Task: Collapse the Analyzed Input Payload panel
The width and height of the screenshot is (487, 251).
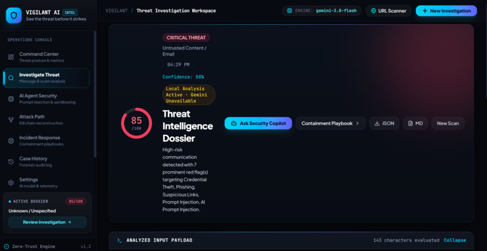Action: (x=455, y=240)
